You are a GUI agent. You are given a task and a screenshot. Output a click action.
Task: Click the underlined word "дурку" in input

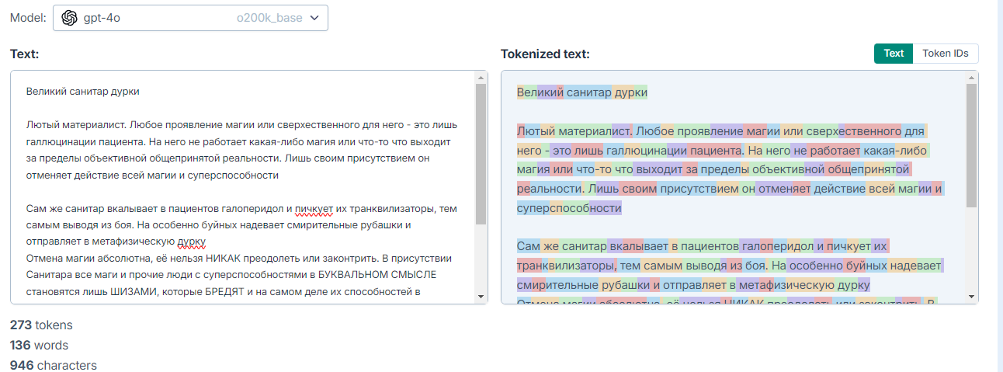[190, 242]
